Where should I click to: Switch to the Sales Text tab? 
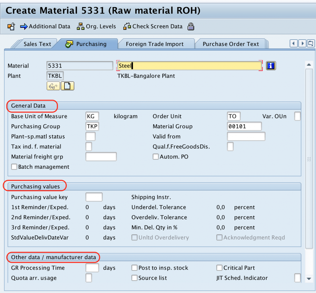(x=38, y=44)
